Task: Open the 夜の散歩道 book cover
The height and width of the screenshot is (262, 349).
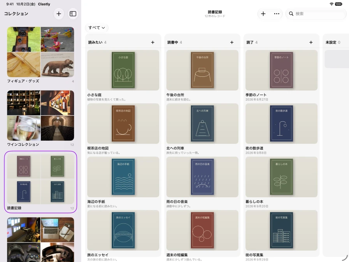Action: point(281,124)
